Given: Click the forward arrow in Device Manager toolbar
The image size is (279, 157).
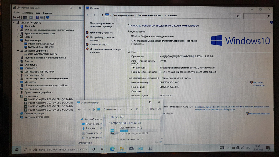Looking at the screenshot, I should (19, 17).
